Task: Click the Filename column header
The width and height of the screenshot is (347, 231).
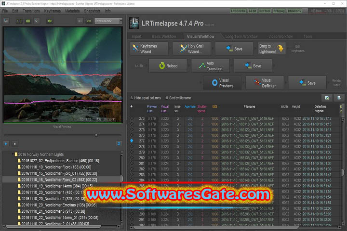Action: pos(249,106)
